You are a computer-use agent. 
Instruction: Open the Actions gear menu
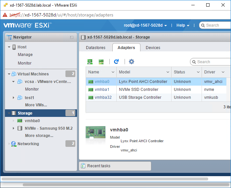[x=132, y=62]
